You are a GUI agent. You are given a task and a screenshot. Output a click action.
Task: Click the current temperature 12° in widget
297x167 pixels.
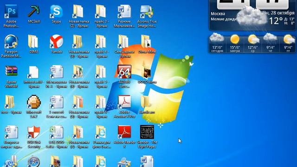tap(276, 20)
